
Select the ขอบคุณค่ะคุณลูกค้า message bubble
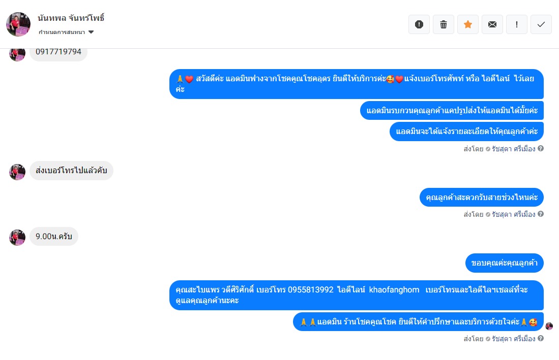tap(505, 263)
